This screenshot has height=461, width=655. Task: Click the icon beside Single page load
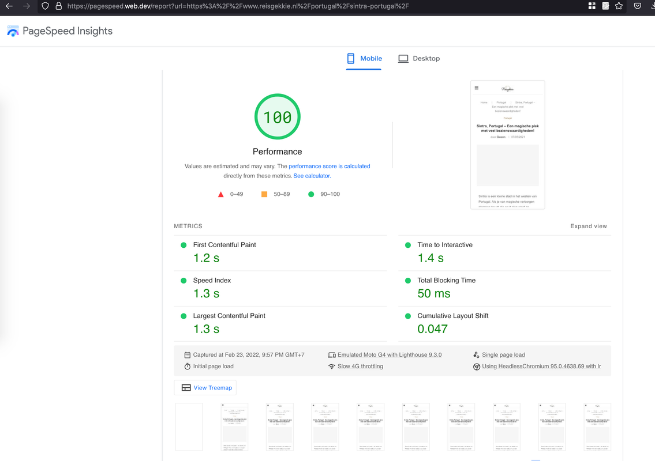(x=476, y=355)
